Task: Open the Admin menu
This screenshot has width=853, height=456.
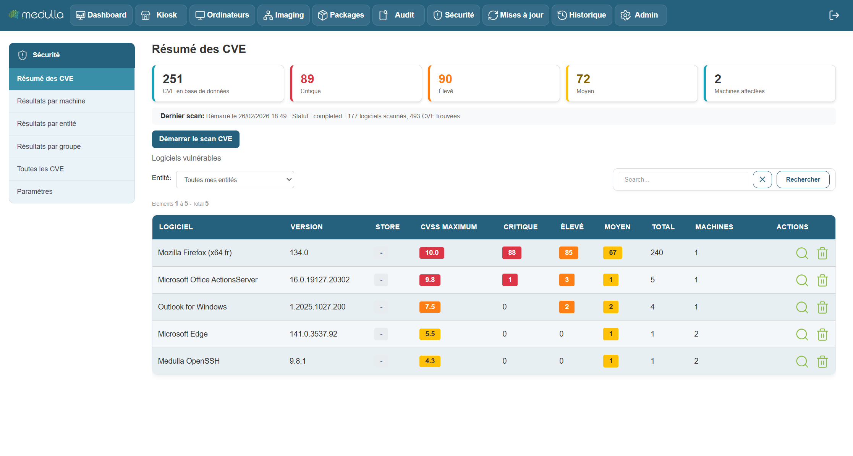Action: pos(640,15)
